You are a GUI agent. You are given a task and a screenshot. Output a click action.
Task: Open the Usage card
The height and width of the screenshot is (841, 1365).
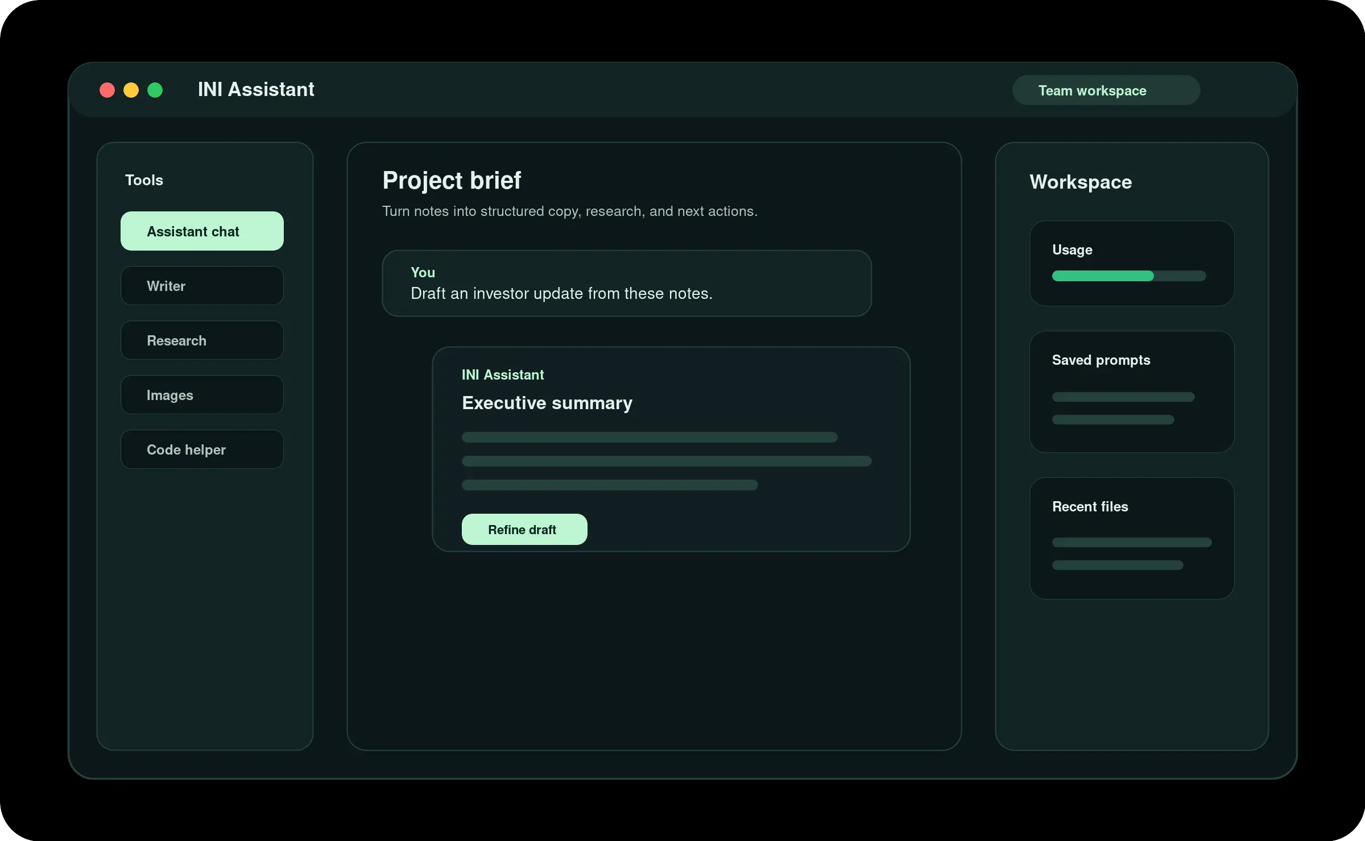(1132, 264)
